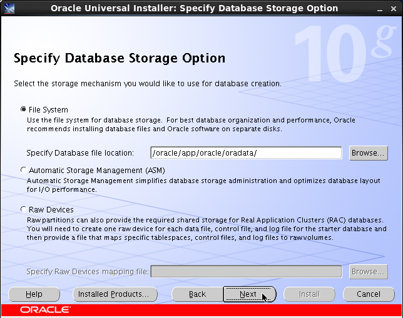This screenshot has height=318, width=403.
Task: Cancel the Oracle installation
Action: [369, 294]
